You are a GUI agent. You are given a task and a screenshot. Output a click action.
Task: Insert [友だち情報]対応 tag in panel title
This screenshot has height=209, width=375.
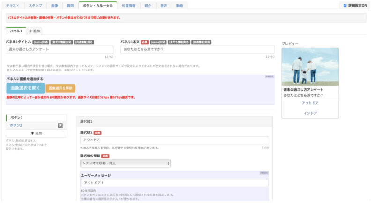61,42
